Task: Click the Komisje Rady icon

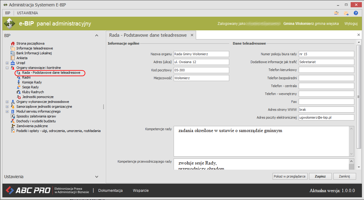Action: [x=19, y=82]
